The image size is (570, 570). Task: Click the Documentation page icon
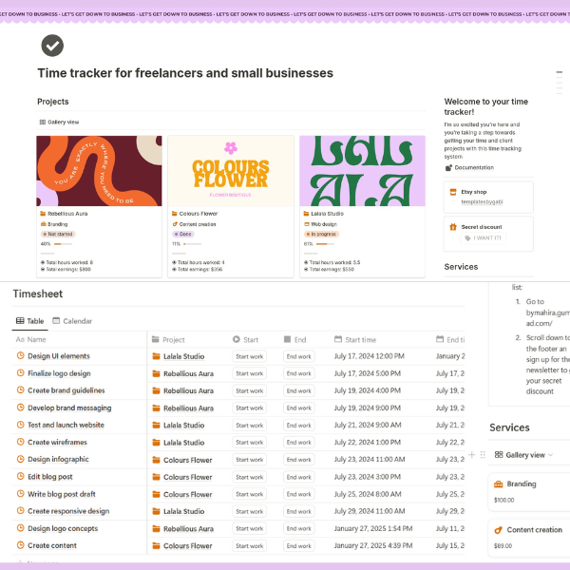click(x=449, y=167)
